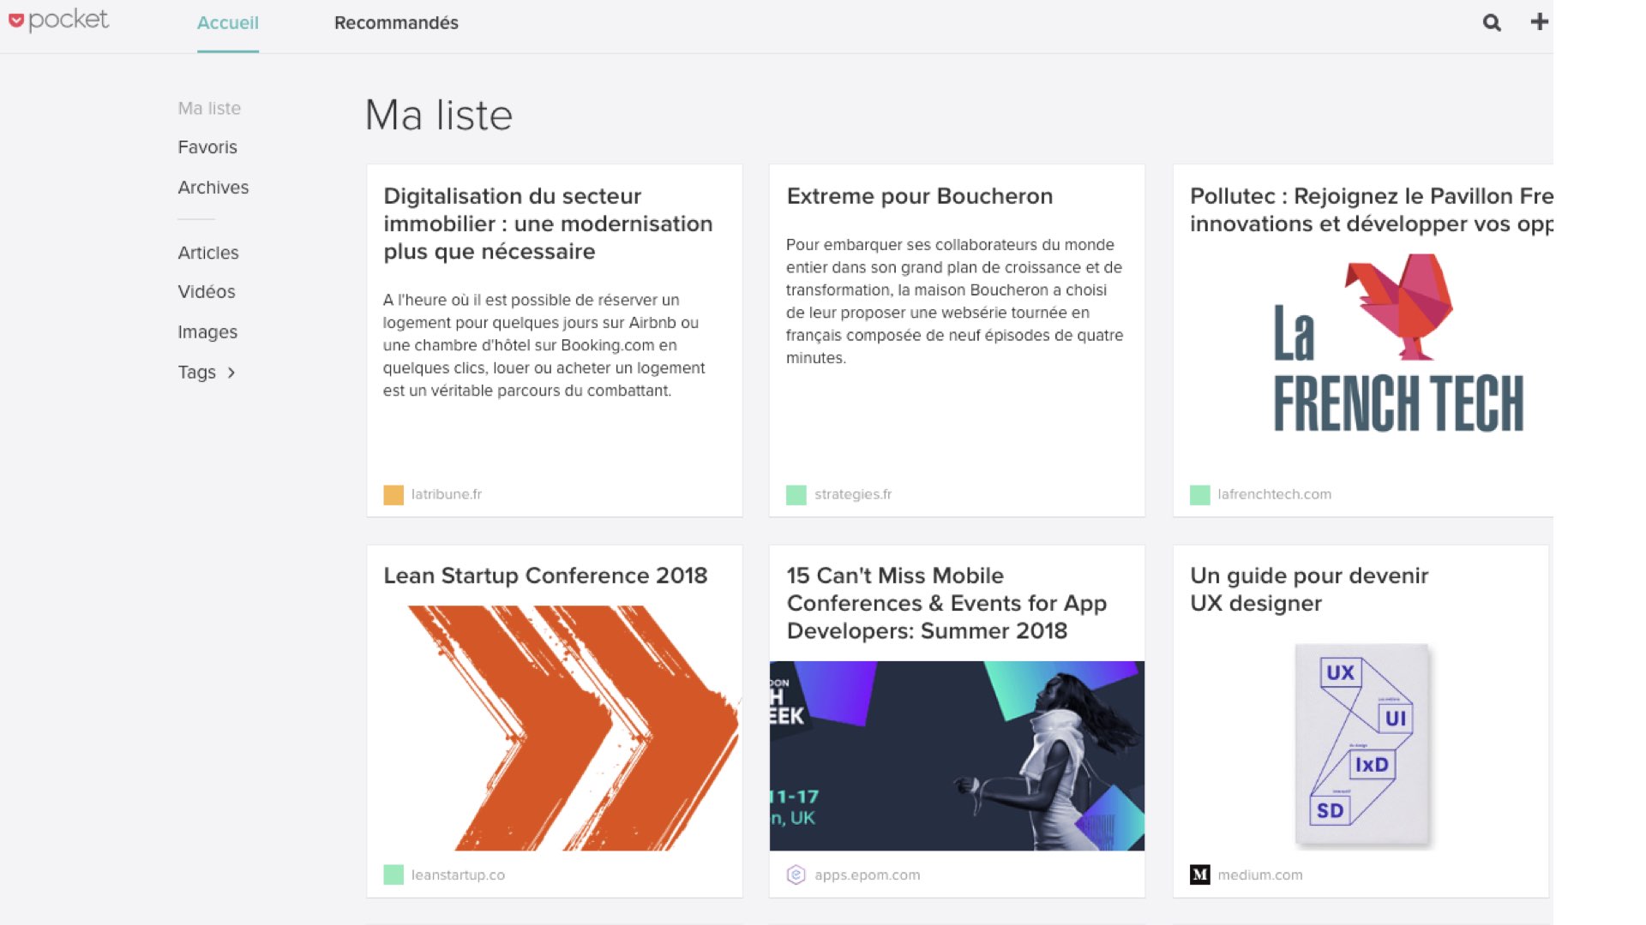Open 'Un guide pour devenir UX designer'
This screenshot has height=925, width=1646.
pyautogui.click(x=1309, y=589)
